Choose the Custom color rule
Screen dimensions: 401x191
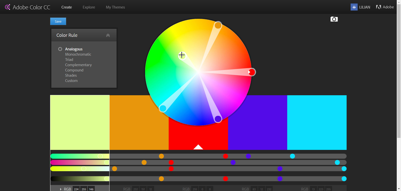click(71, 81)
